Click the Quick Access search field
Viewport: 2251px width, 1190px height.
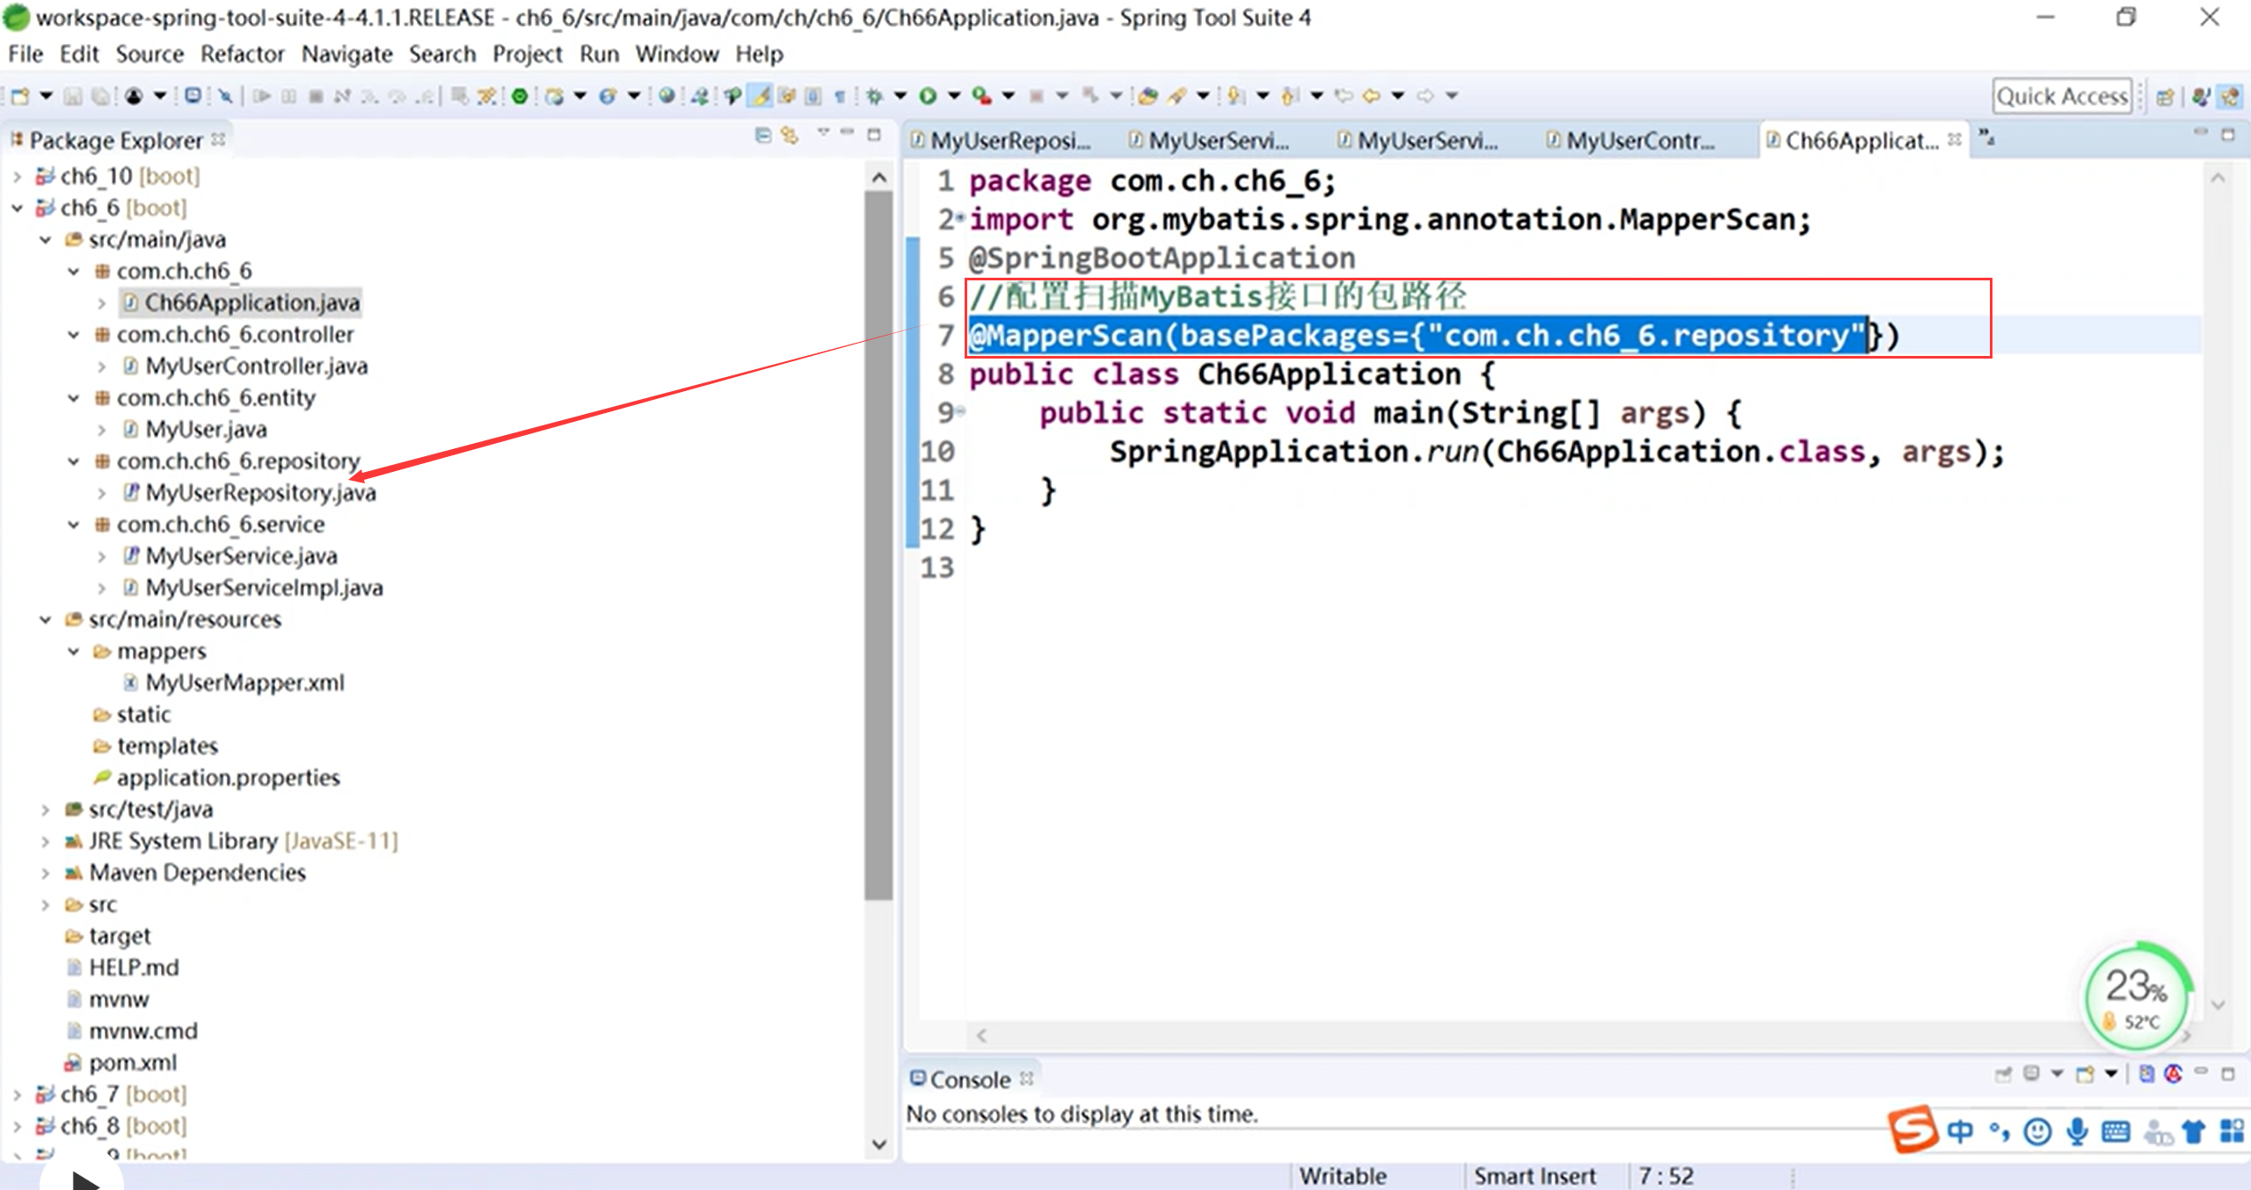click(x=2061, y=96)
